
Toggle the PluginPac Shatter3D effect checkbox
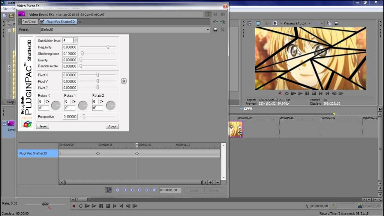pyautogui.click(x=42, y=22)
